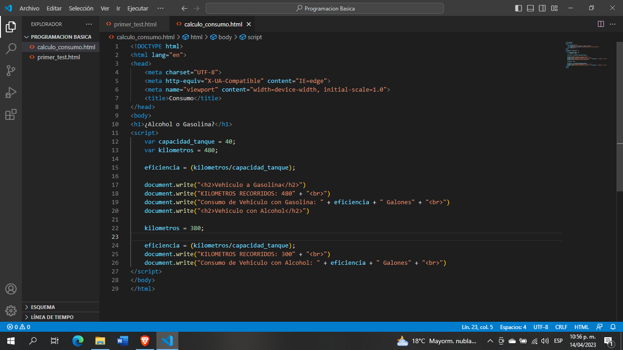Click the Programacion Basica command center search
Image resolution: width=623 pixels, height=350 pixels.
pyautogui.click(x=325, y=8)
